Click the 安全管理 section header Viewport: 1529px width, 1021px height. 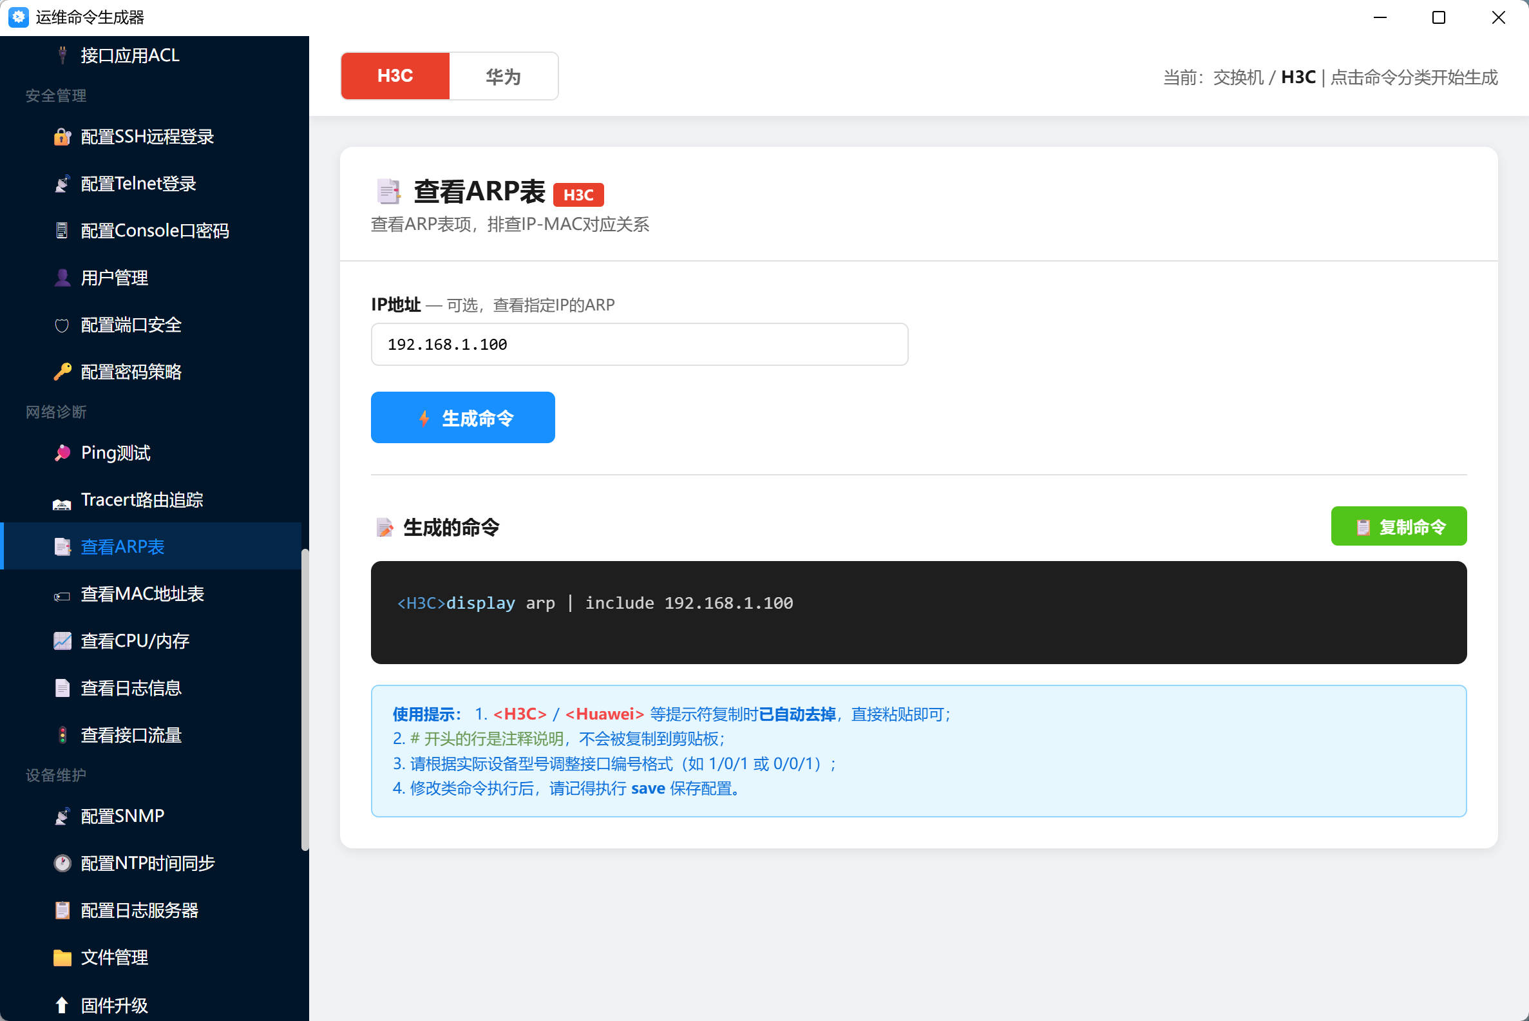56,96
